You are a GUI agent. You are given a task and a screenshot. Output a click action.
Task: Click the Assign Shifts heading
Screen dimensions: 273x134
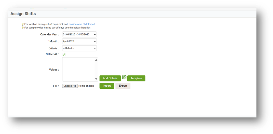[23, 14]
